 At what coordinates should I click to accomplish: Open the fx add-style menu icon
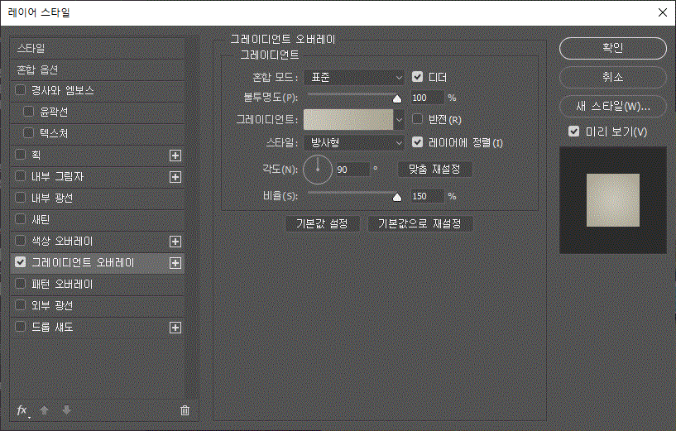23,410
